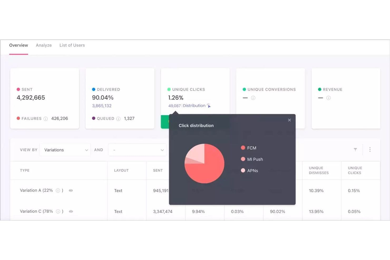Toggle visibility eye for Variation C
Viewport: 390px width, 260px height.
[x=71, y=211]
